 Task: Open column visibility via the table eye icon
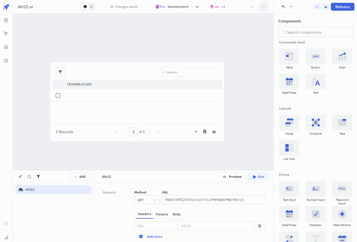[214, 132]
